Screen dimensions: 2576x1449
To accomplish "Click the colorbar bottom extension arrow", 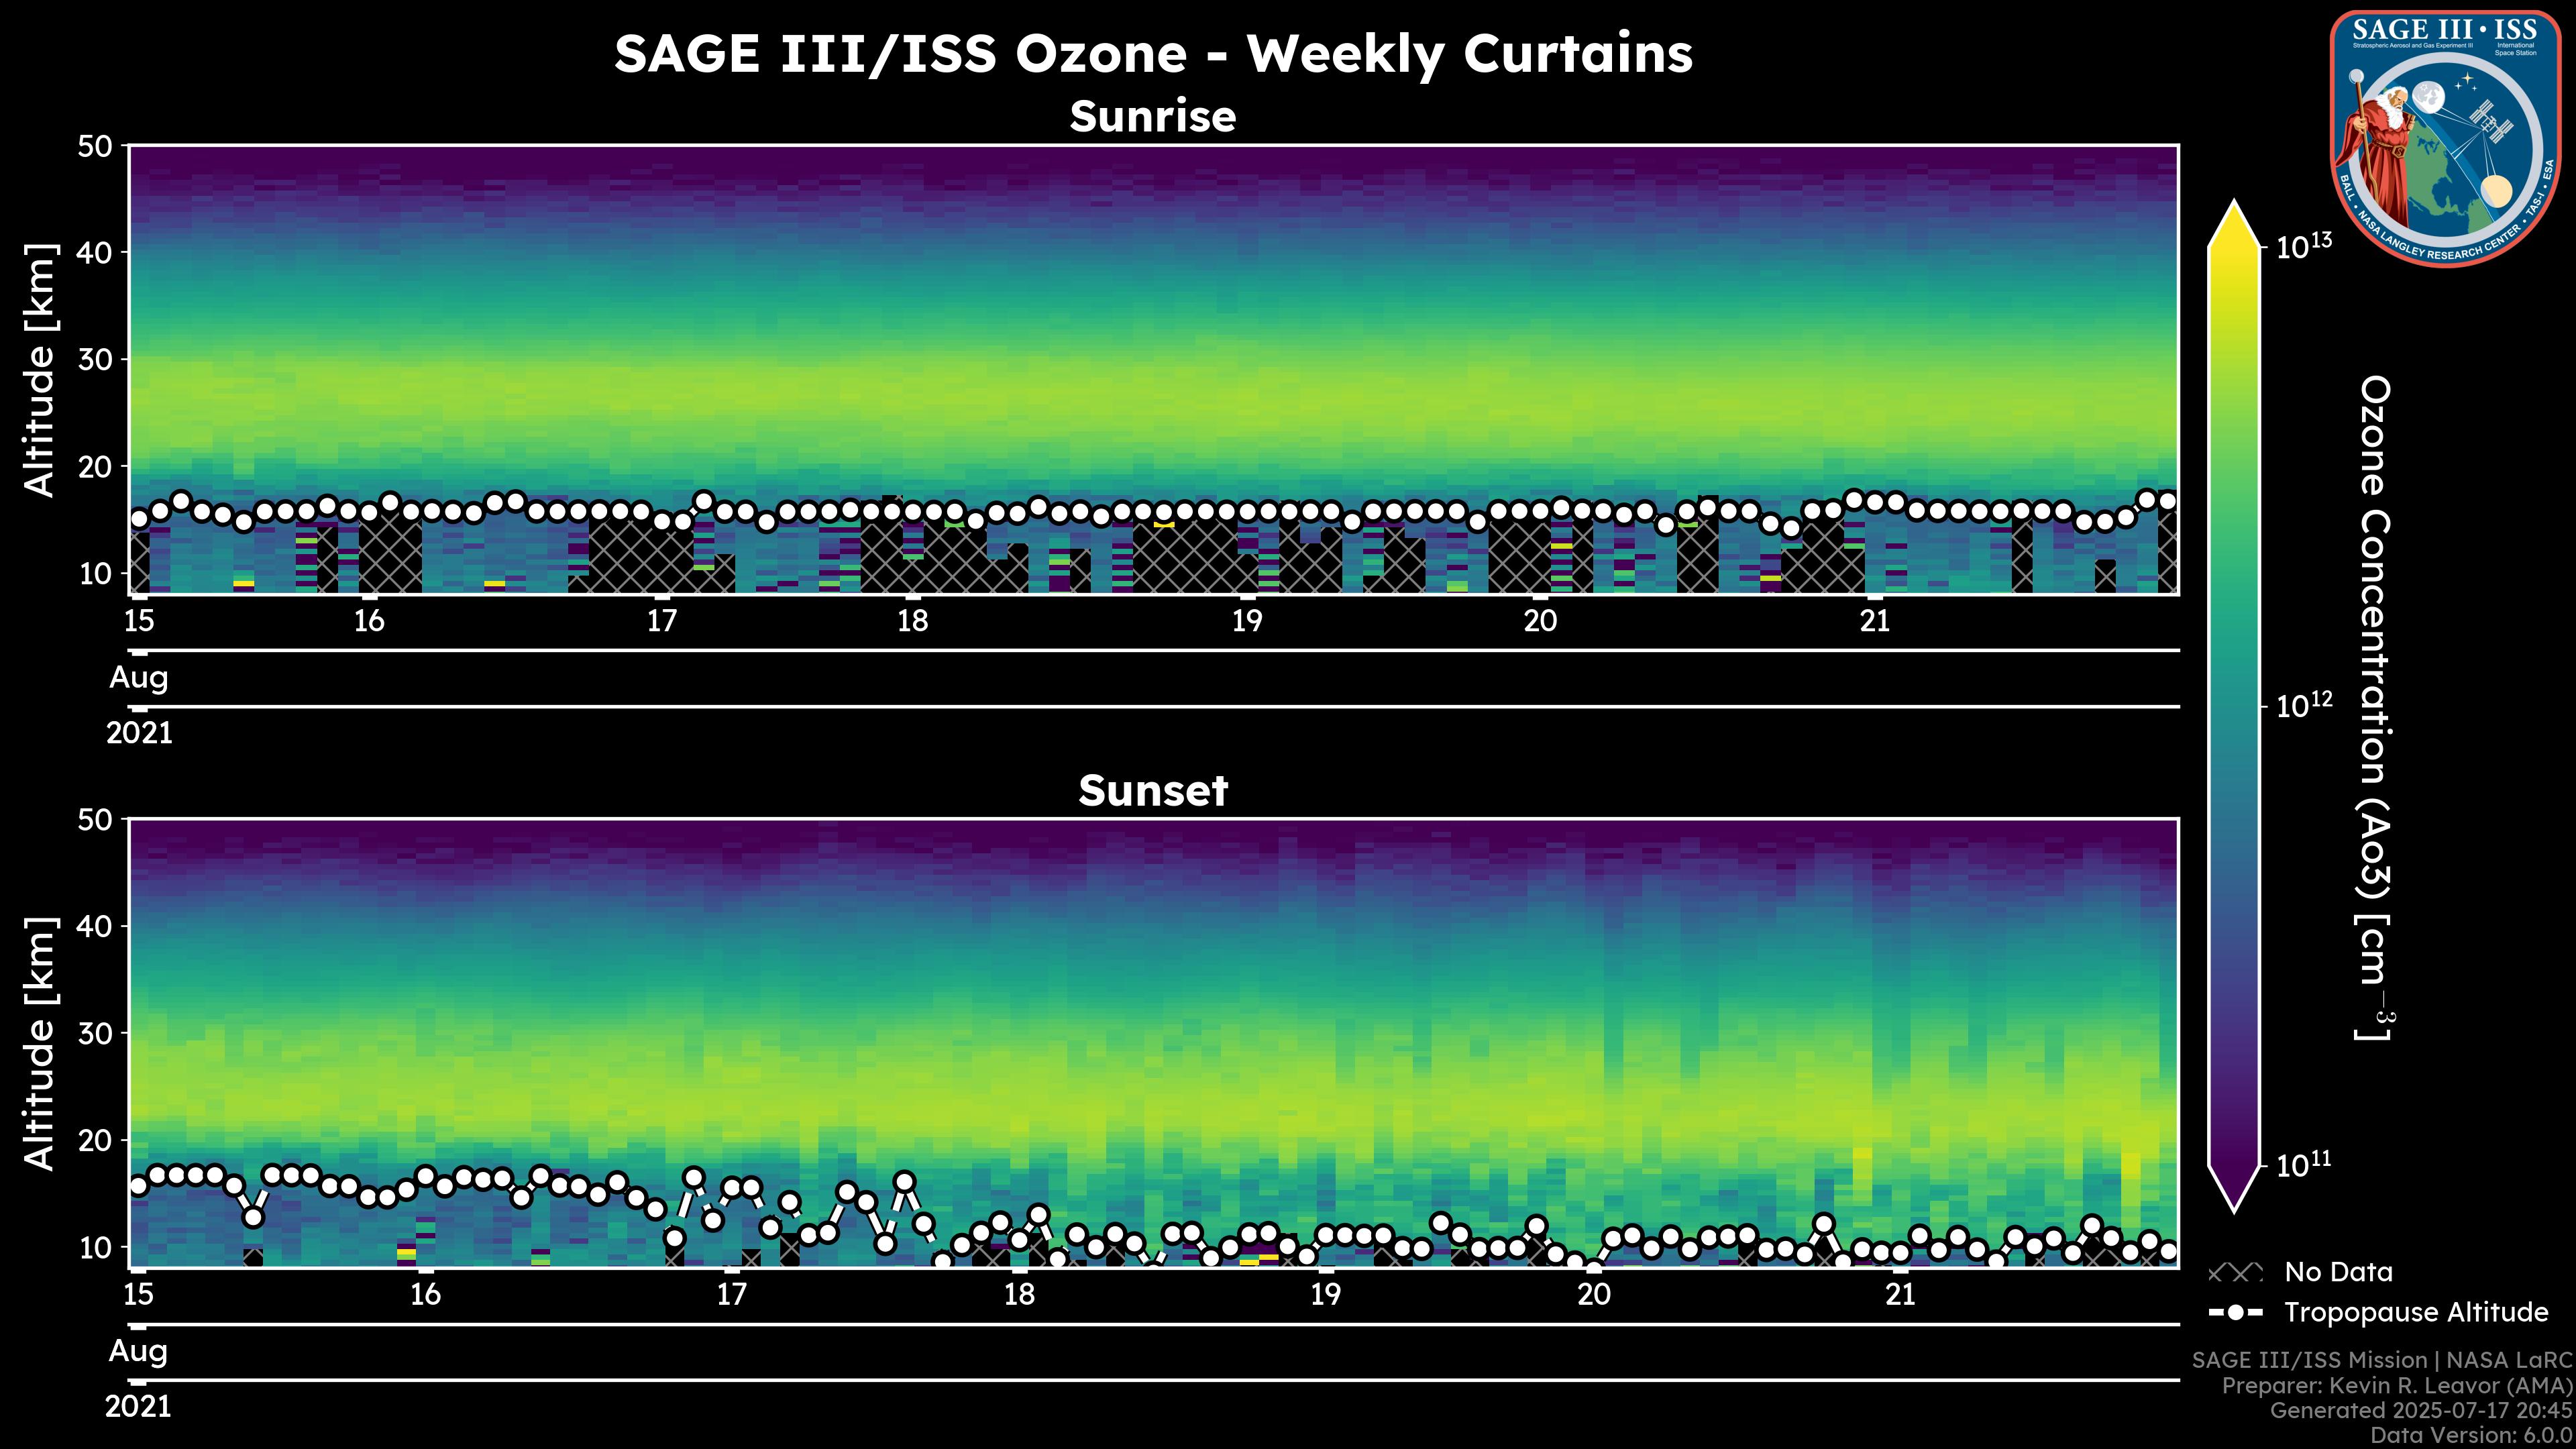I will point(2233,1188).
